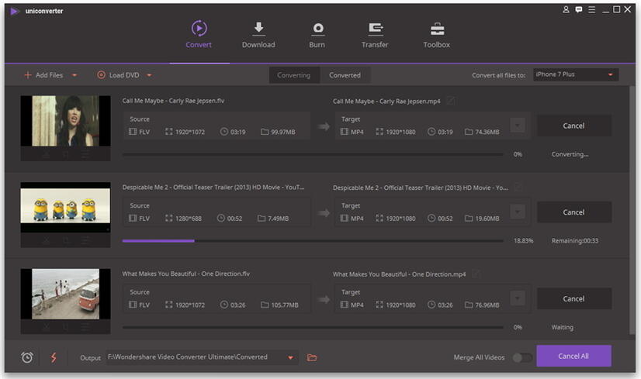Screen dimensions: 641x379
Task: Open the scheduler alarm clock icon
Action: [x=27, y=358]
